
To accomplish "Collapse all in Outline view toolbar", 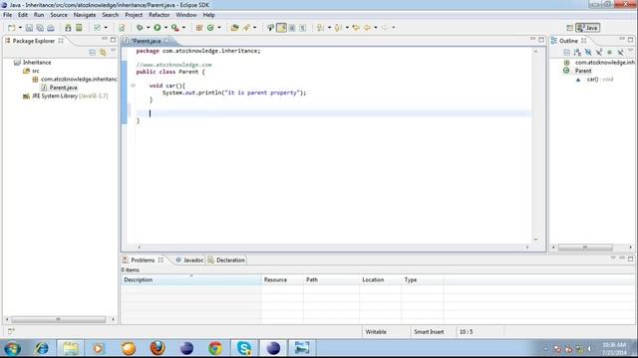I will (x=567, y=53).
